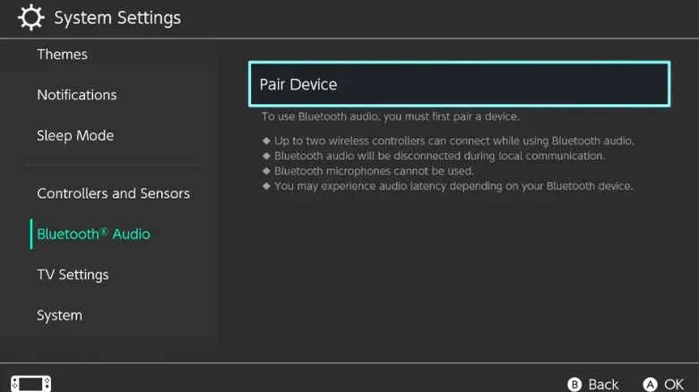Click the Pair Device button
The width and height of the screenshot is (699, 392).
point(458,84)
